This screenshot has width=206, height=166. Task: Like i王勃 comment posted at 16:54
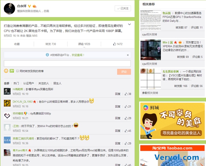click(128, 131)
